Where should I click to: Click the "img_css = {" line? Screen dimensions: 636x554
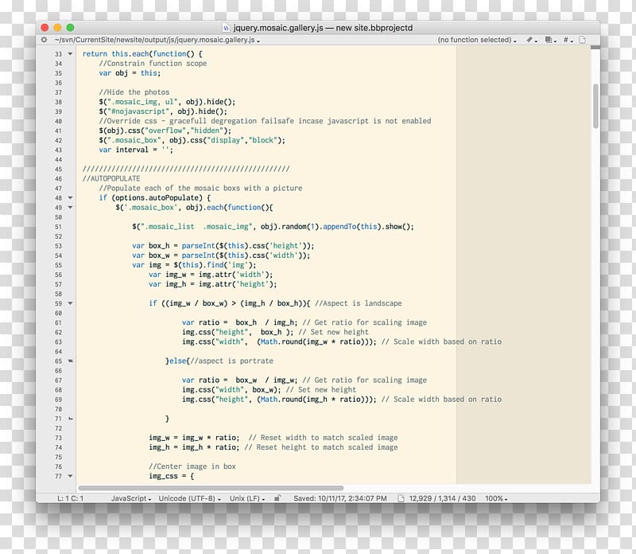click(x=171, y=476)
